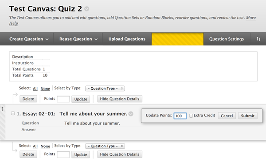Click the bottom Delete button

click(x=28, y=154)
